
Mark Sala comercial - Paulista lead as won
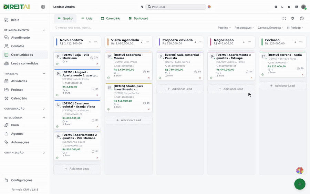coord(160,78)
